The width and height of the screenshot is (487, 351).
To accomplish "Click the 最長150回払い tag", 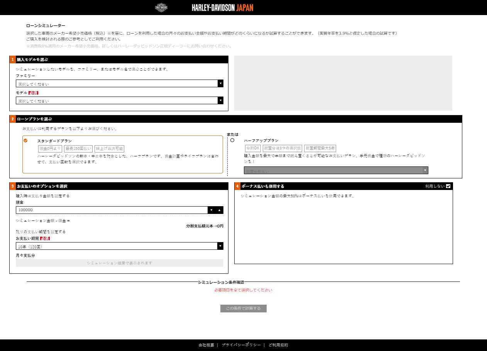I will pos(78,149).
